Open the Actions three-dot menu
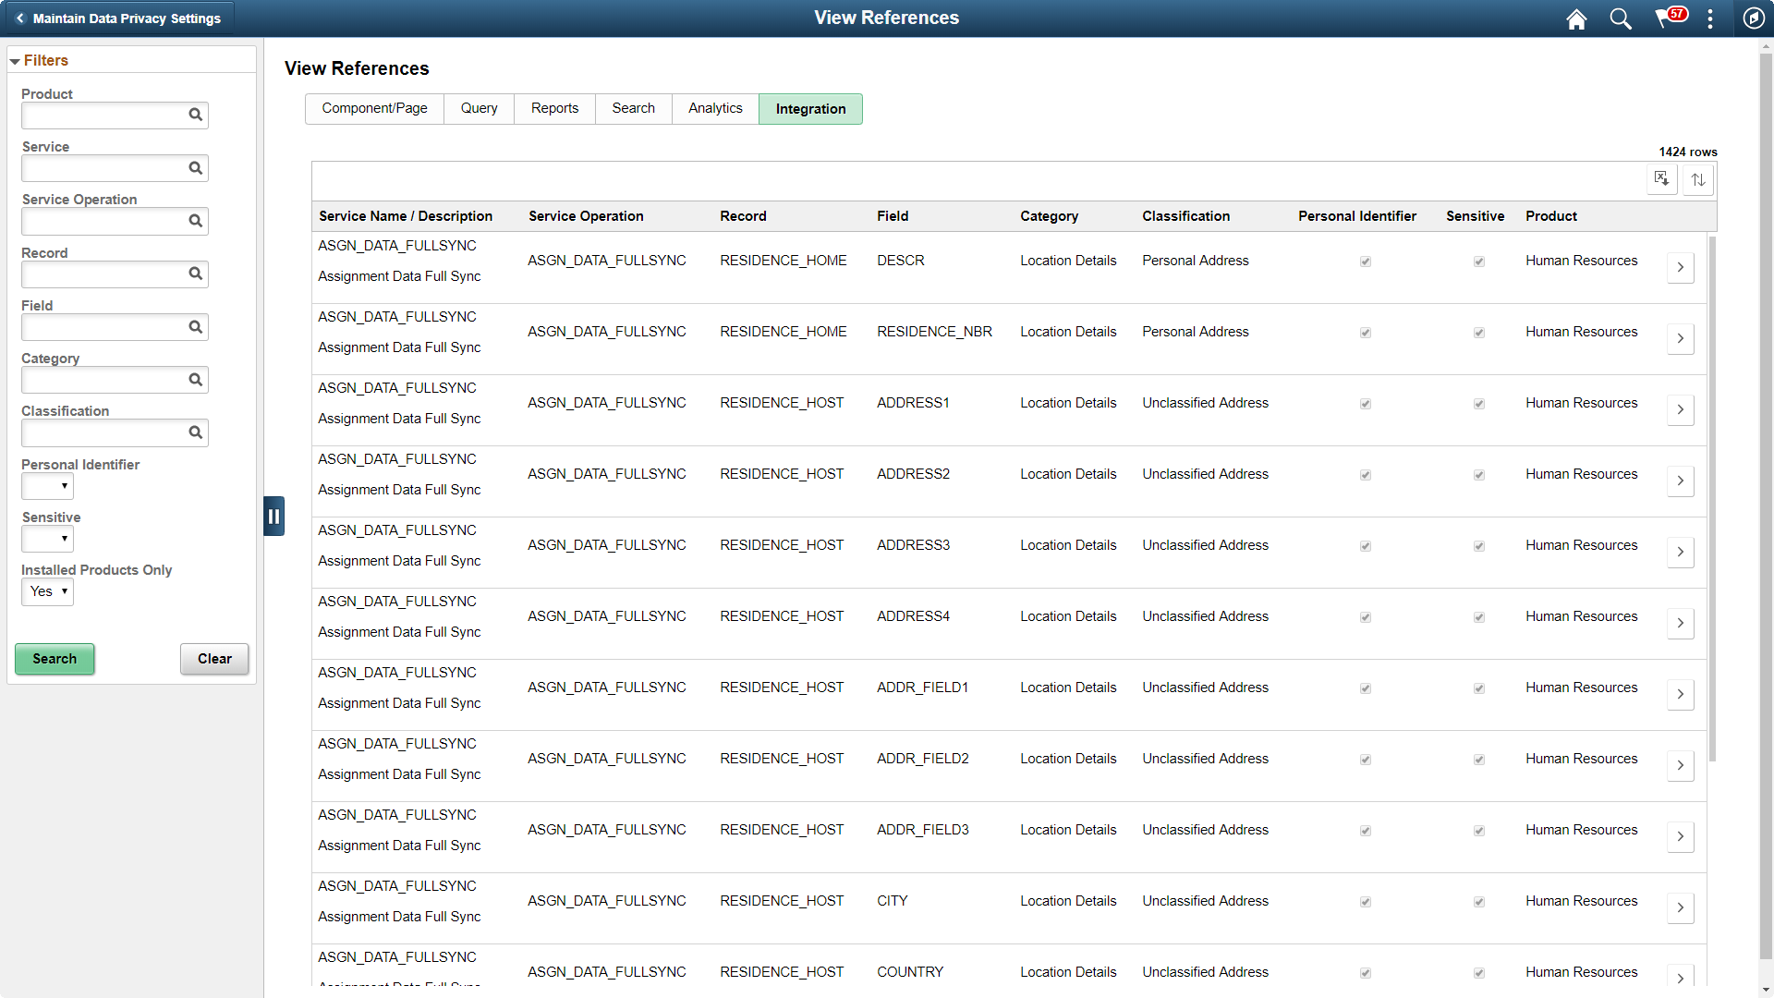The image size is (1774, 998). 1710,18
